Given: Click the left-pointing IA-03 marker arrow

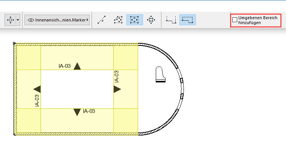Looking at the screenshot, I should [x=37, y=89].
